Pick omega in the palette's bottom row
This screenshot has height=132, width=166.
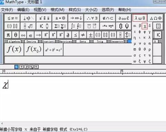coord(135,62)
